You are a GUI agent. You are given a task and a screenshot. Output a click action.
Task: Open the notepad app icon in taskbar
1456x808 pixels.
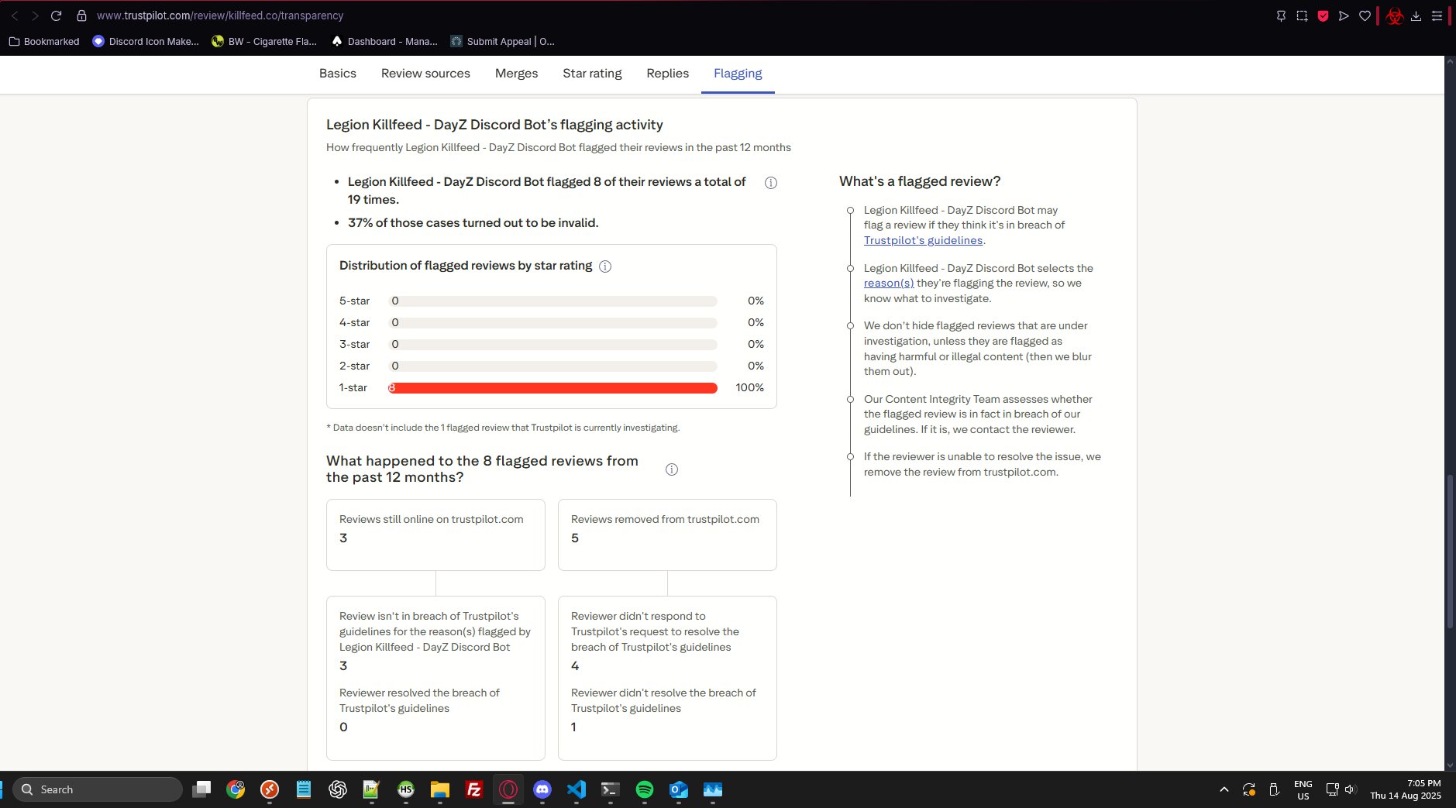303,789
